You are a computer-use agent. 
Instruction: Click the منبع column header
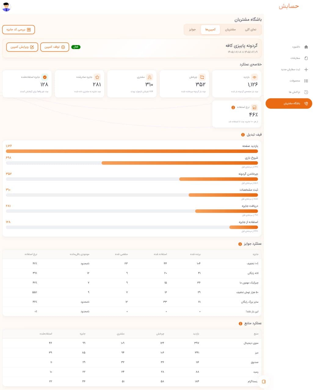(256, 334)
